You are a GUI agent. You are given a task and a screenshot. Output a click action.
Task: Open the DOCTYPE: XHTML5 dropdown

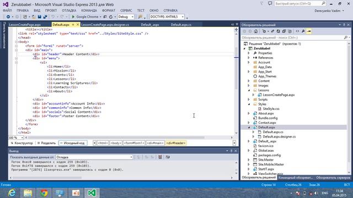point(167,17)
